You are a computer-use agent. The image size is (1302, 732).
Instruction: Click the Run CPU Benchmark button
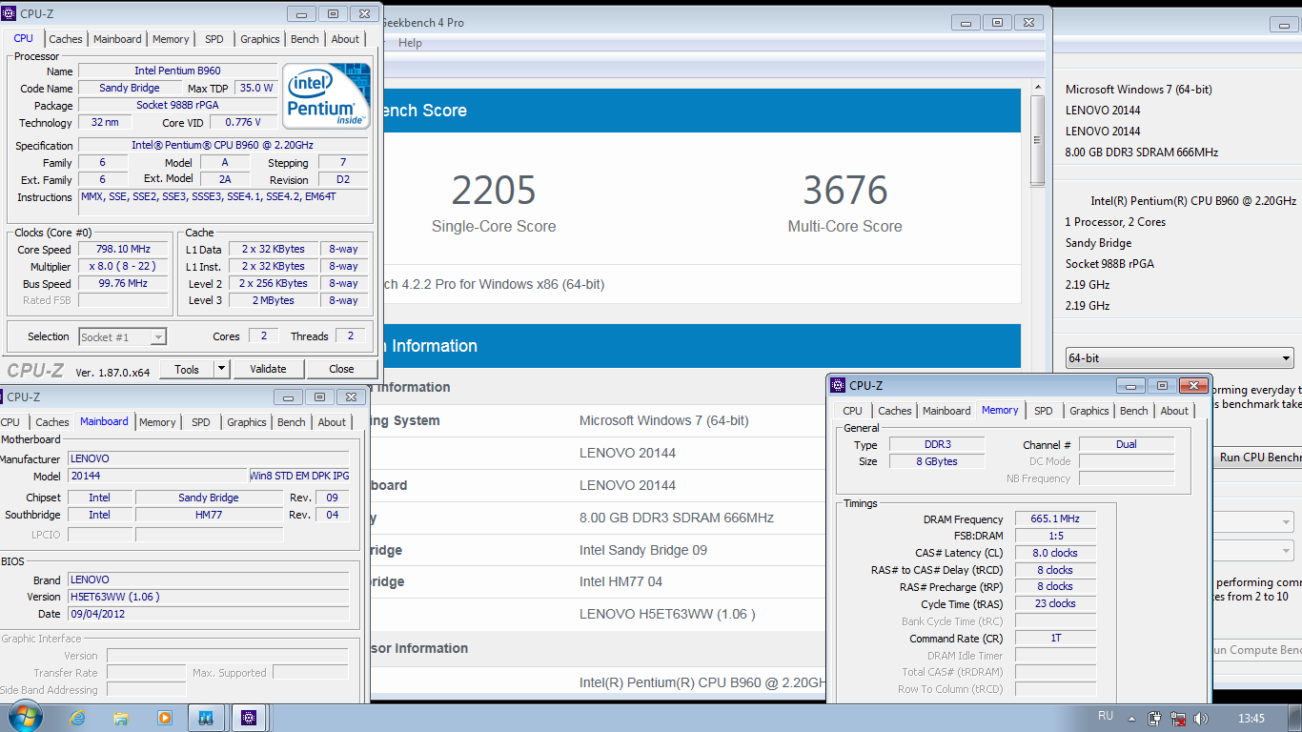(1256, 457)
